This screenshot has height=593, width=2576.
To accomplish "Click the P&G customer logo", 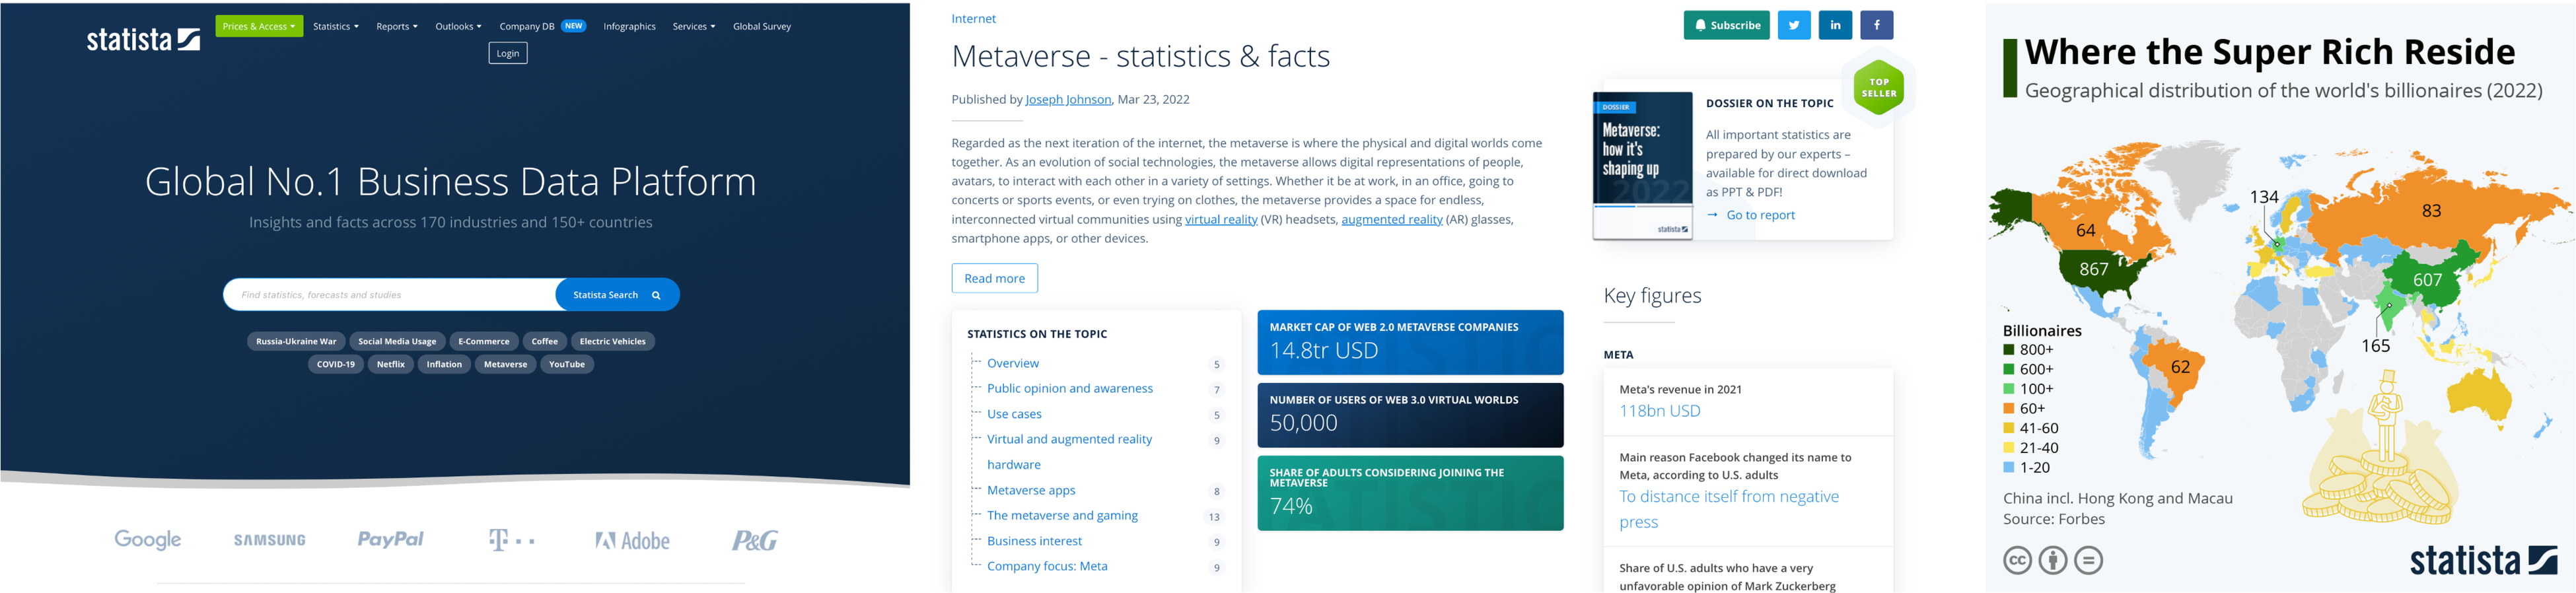I will 755,540.
